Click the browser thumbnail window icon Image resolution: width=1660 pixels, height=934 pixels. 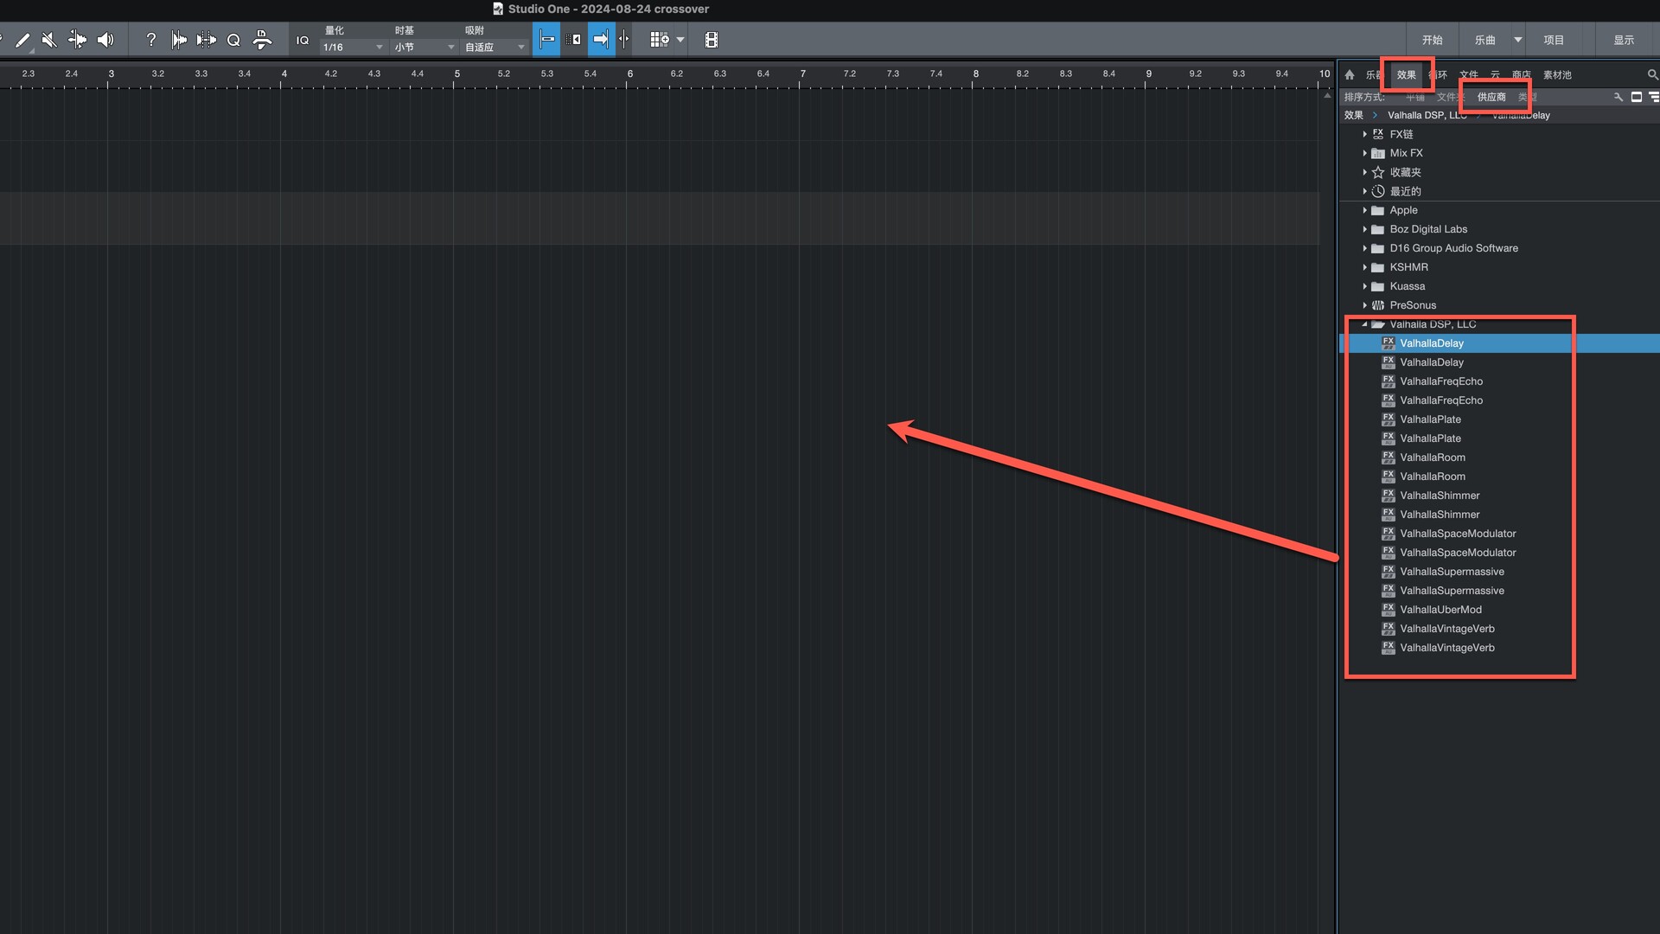1637,97
